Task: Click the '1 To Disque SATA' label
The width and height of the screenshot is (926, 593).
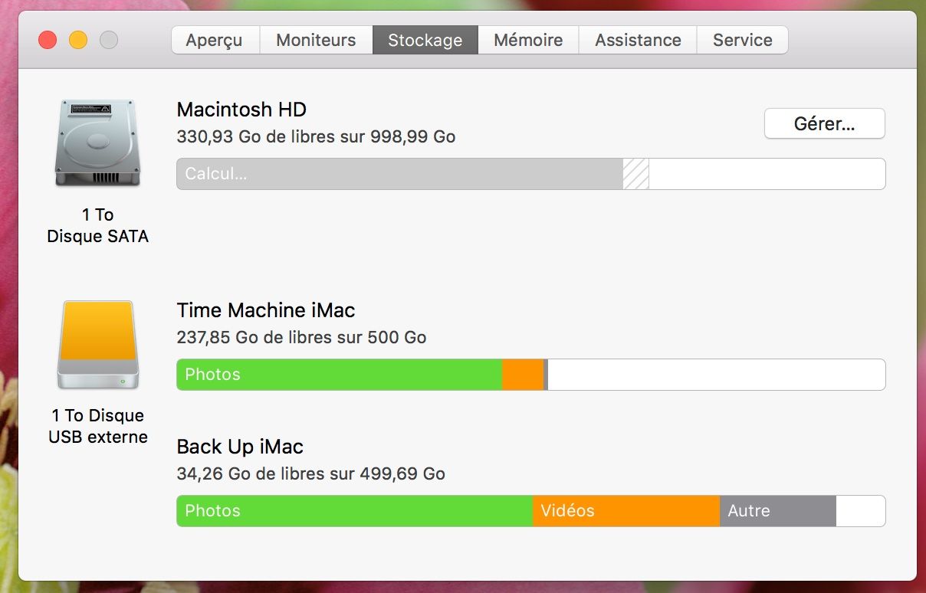Action: click(97, 225)
